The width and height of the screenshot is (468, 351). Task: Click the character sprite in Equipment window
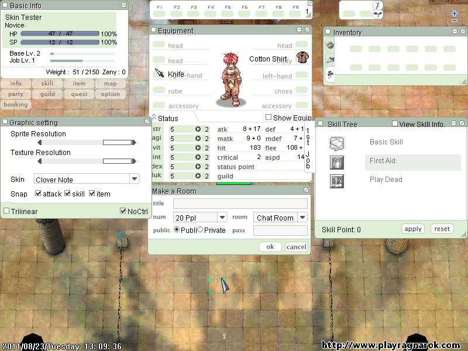coord(231,79)
